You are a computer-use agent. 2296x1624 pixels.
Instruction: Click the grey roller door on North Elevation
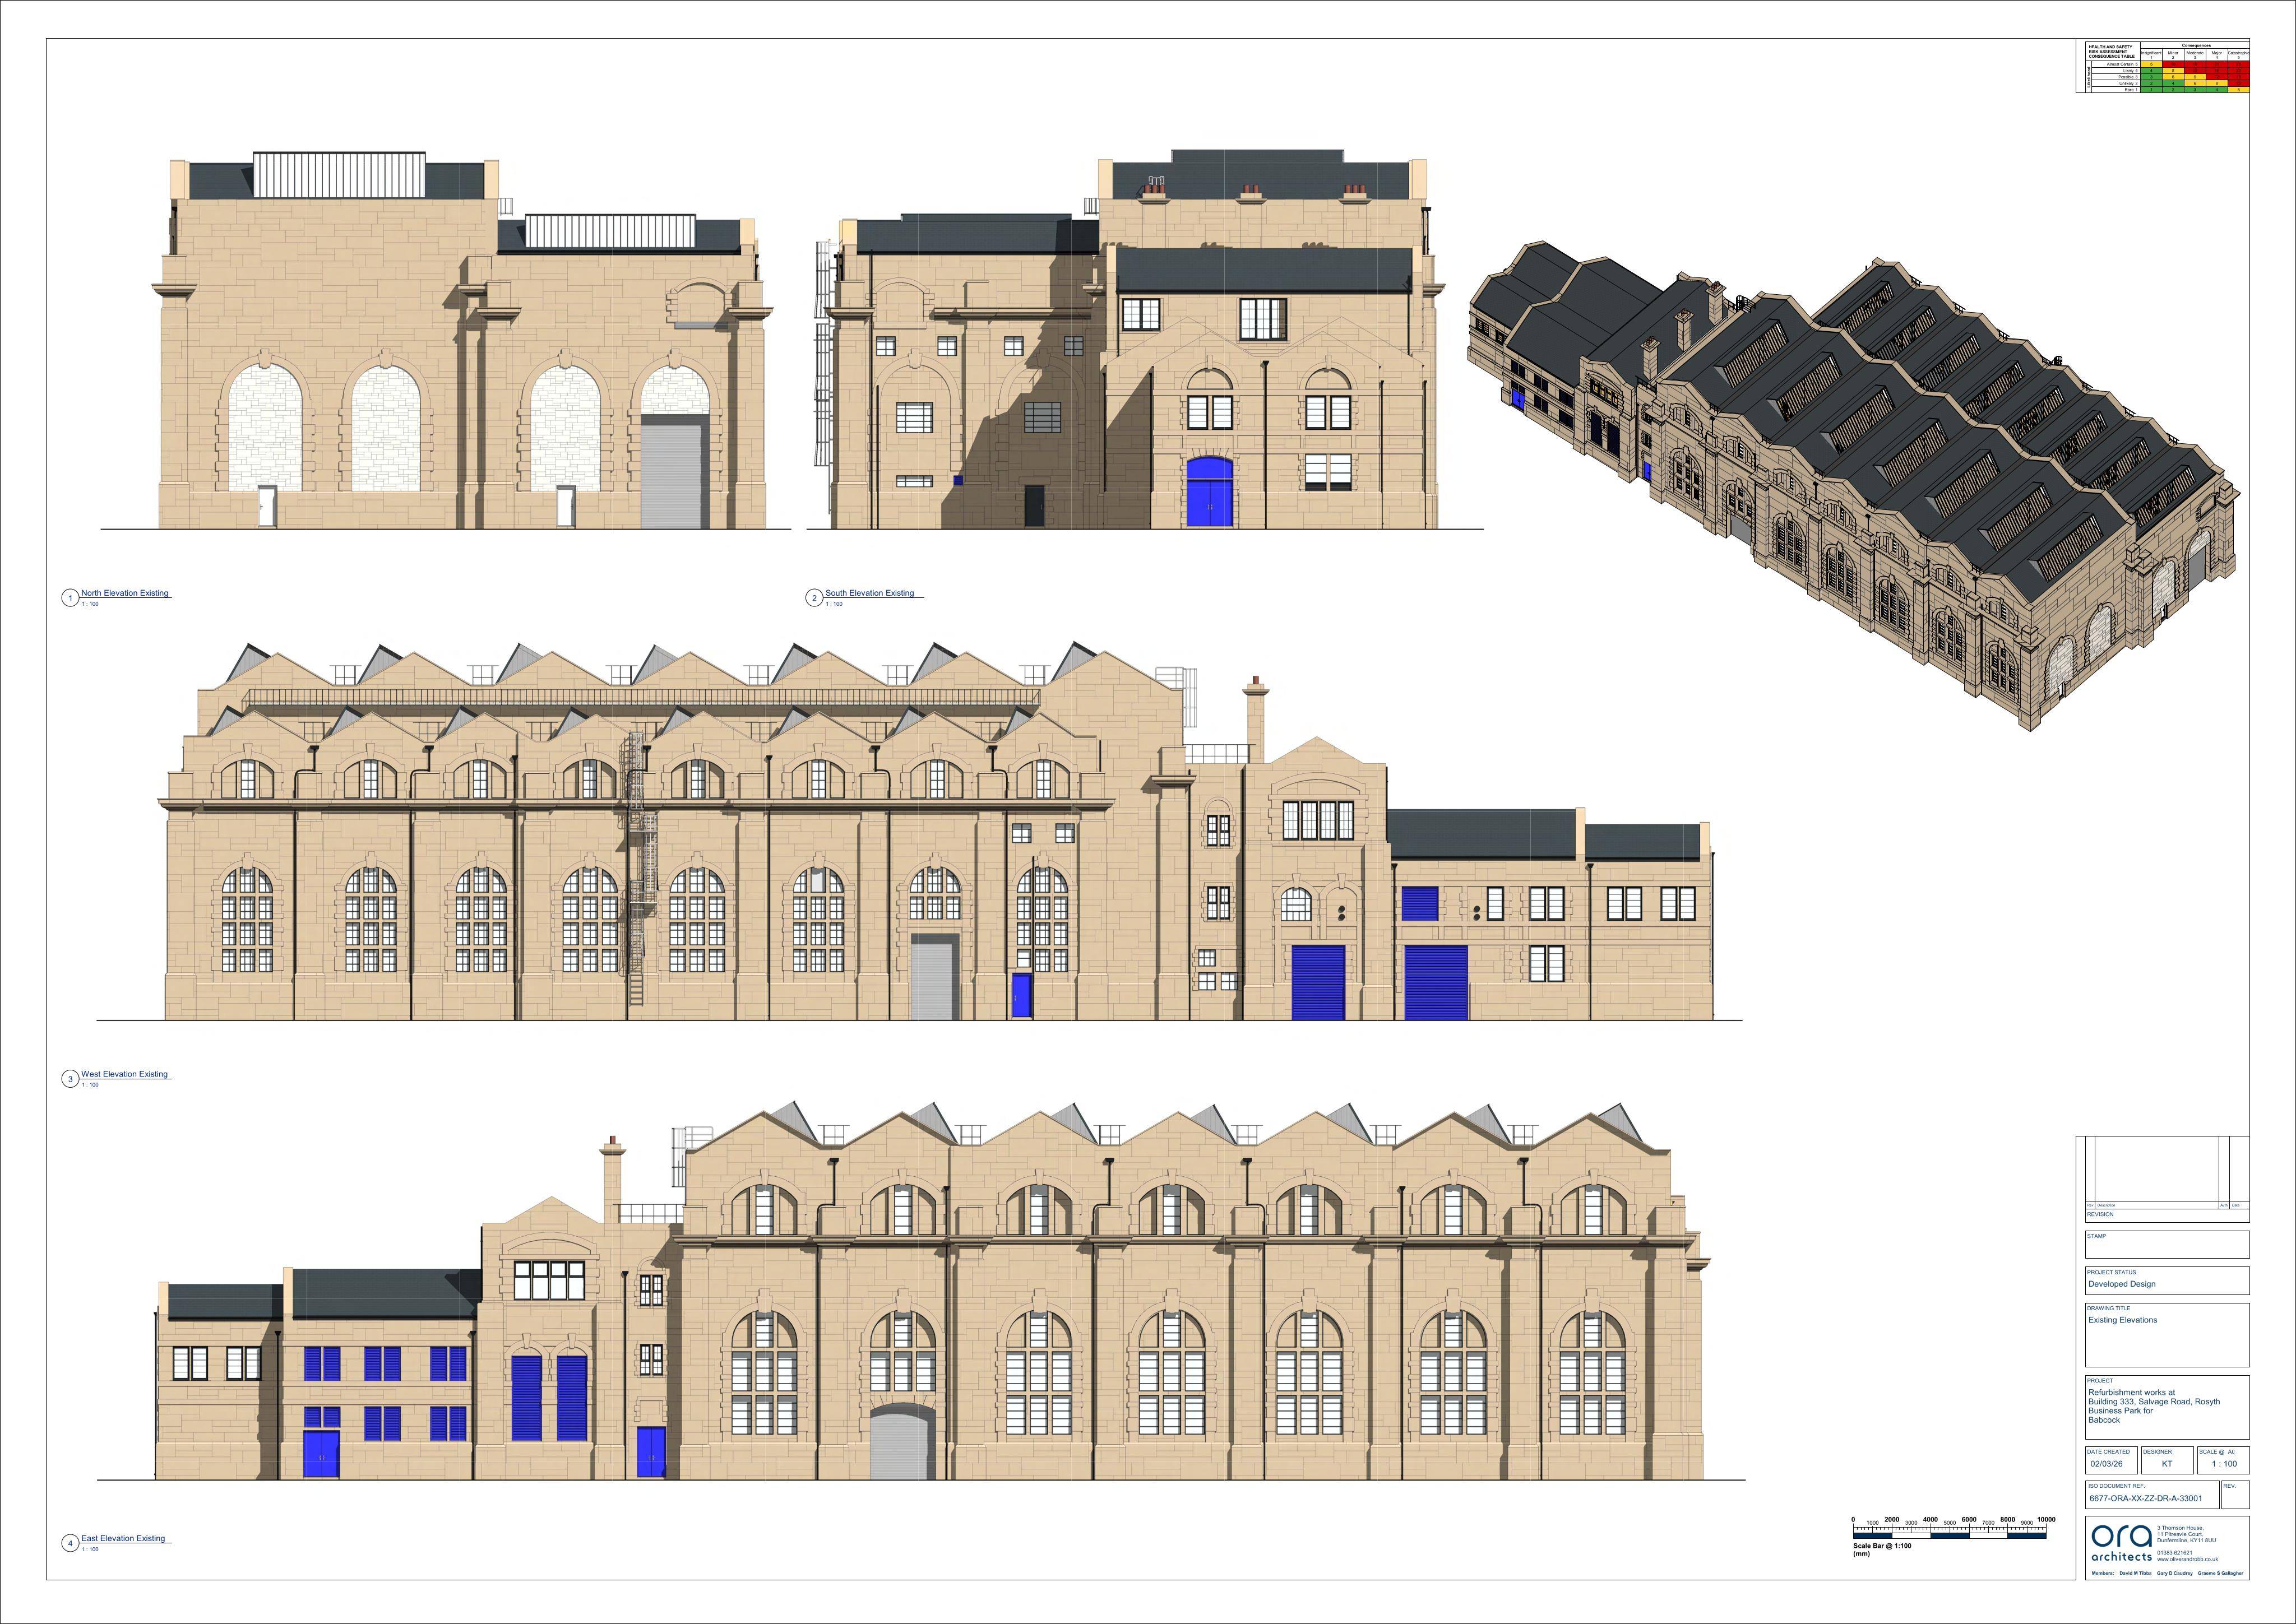pos(675,472)
